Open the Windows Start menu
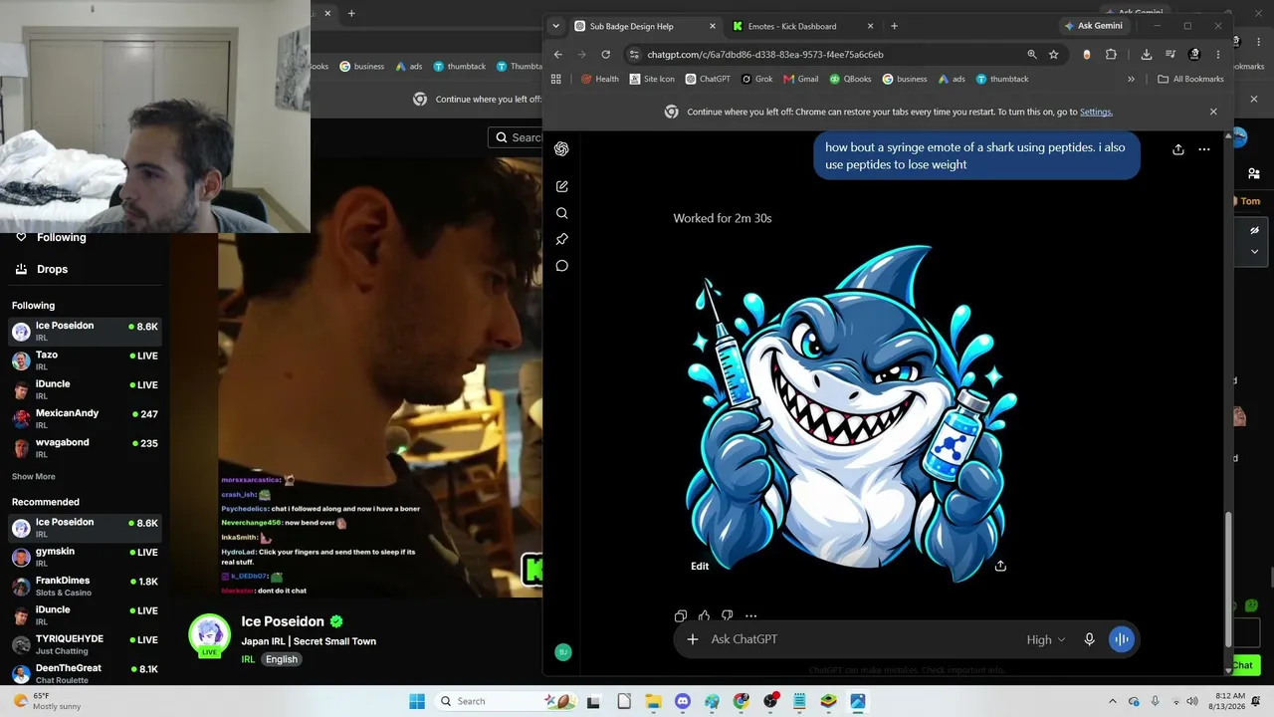 [417, 701]
